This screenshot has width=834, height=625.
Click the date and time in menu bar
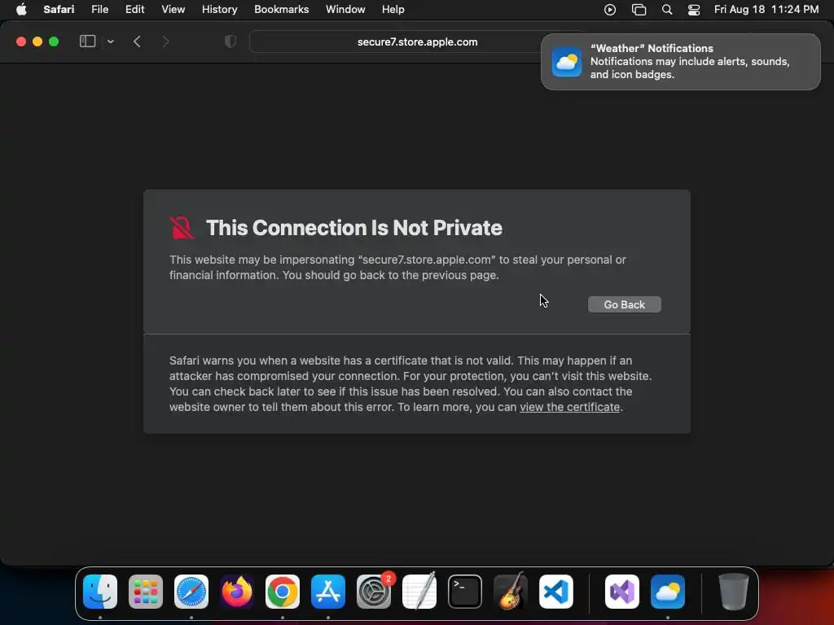point(766,10)
